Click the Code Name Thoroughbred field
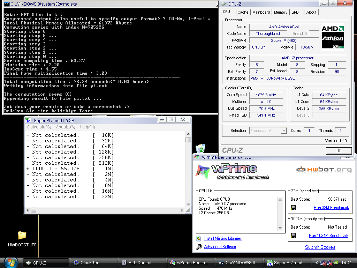Screen dimensions: 357x268 tap(268, 33)
